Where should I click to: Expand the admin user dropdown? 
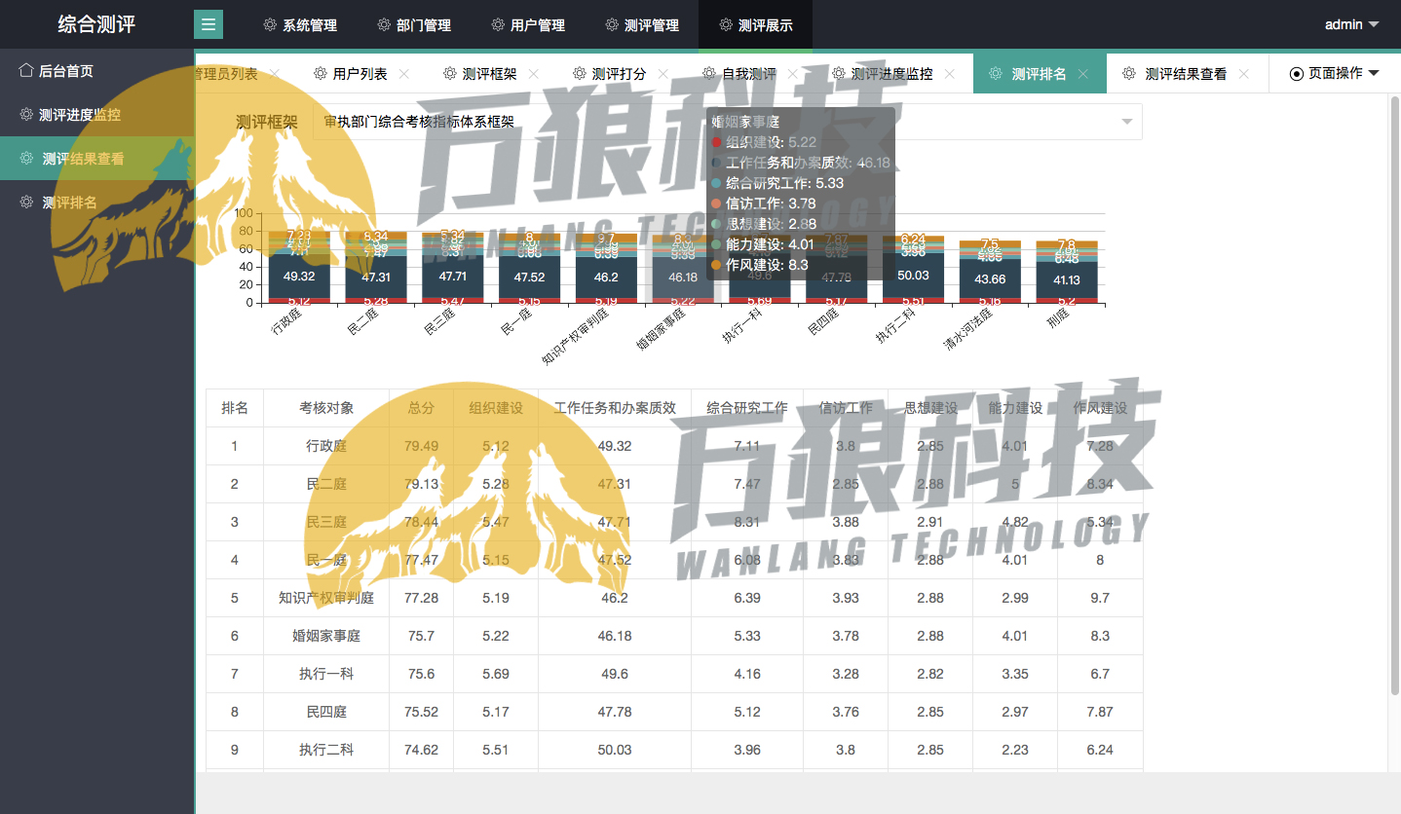(x=1352, y=24)
